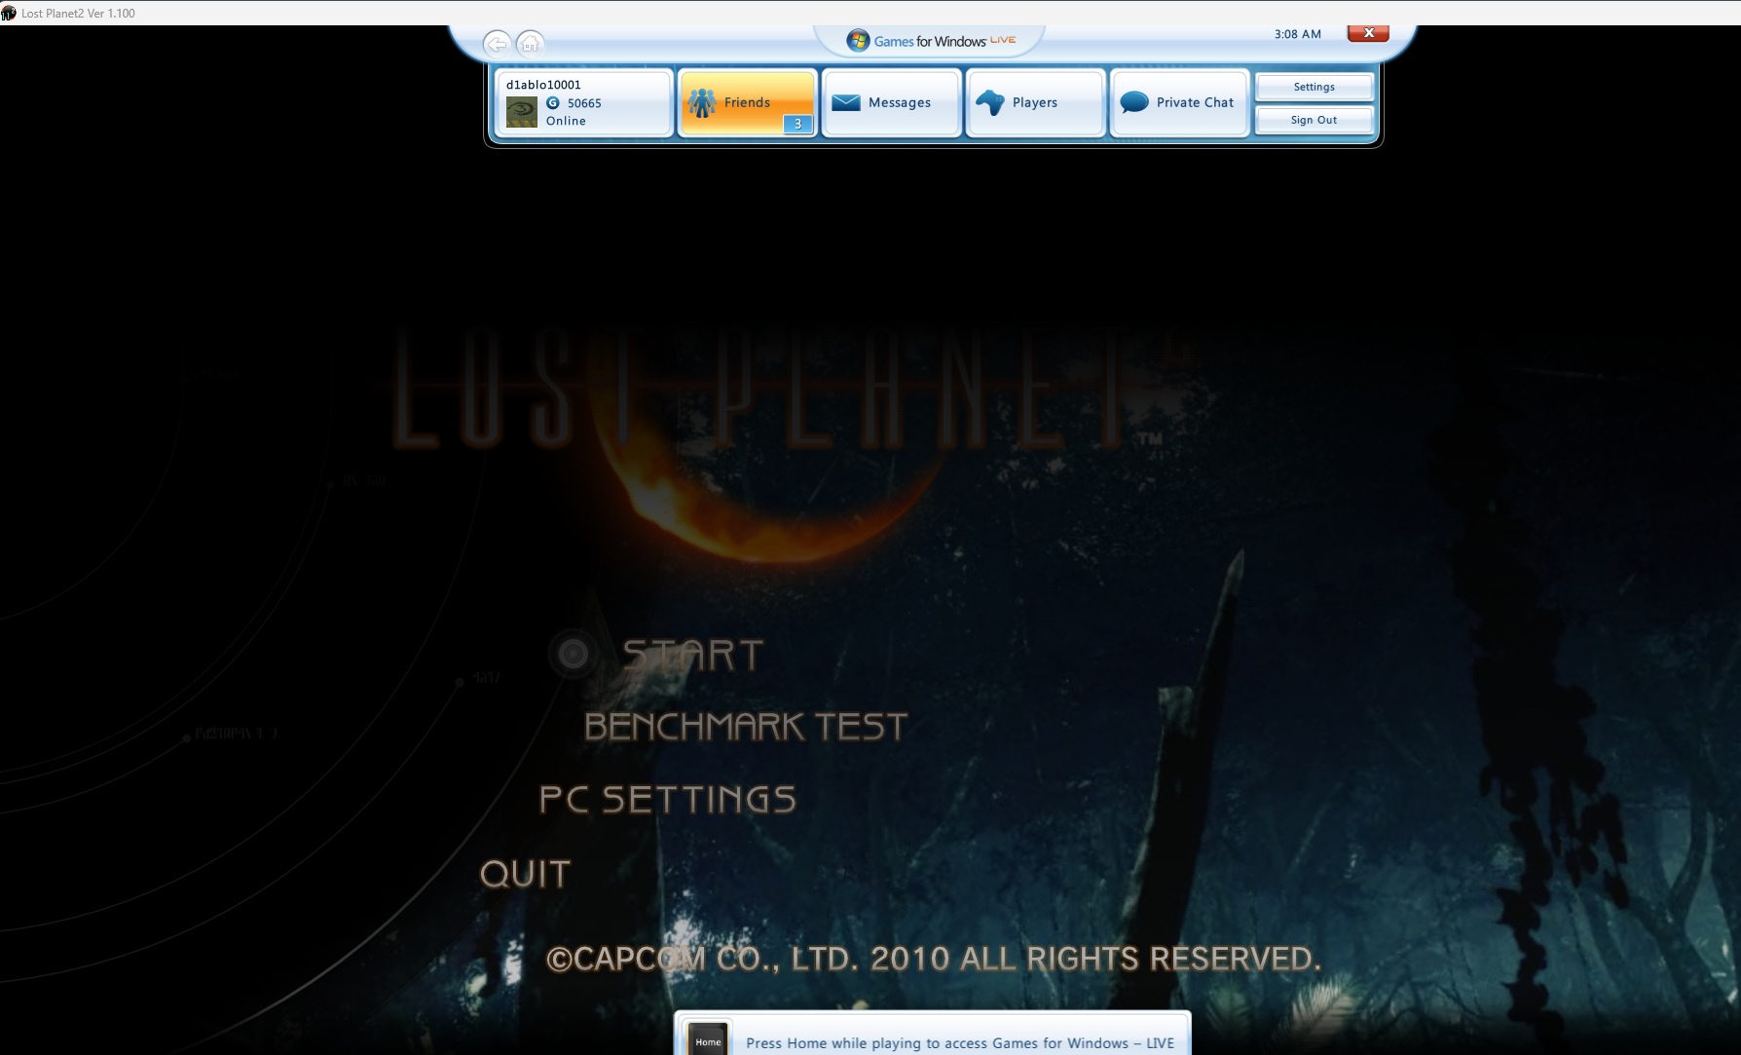
Task: Close the LIVE guide overlay
Action: click(x=1368, y=33)
